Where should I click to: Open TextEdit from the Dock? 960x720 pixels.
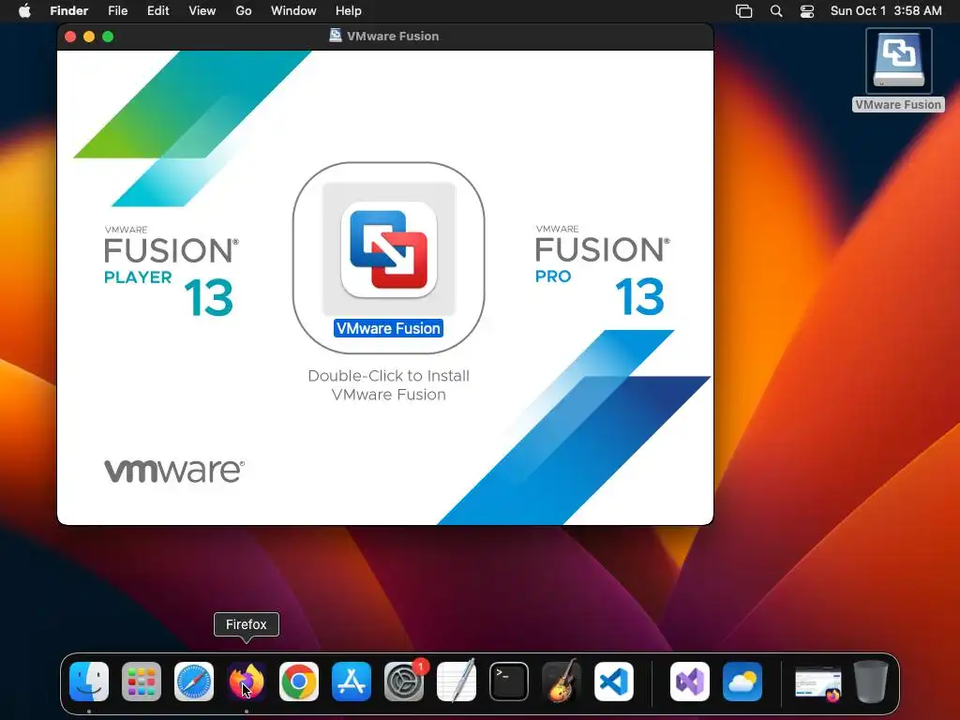[x=457, y=682]
